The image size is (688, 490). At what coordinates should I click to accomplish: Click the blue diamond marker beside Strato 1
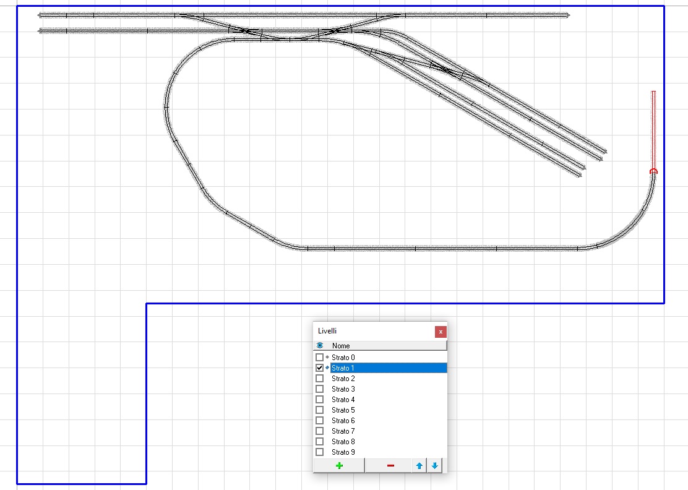[x=327, y=367]
